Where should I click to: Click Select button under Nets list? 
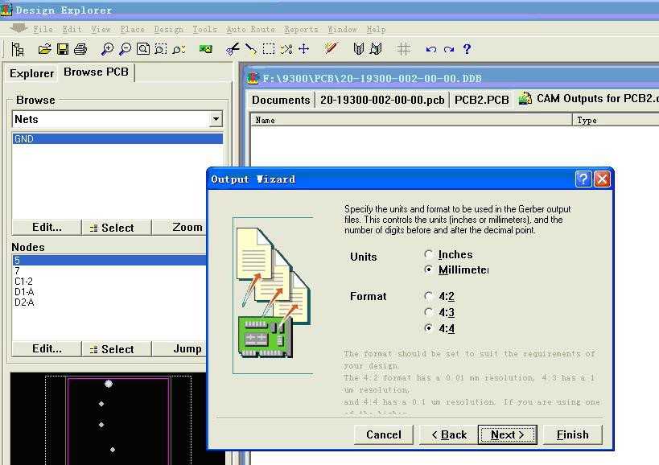point(117,227)
